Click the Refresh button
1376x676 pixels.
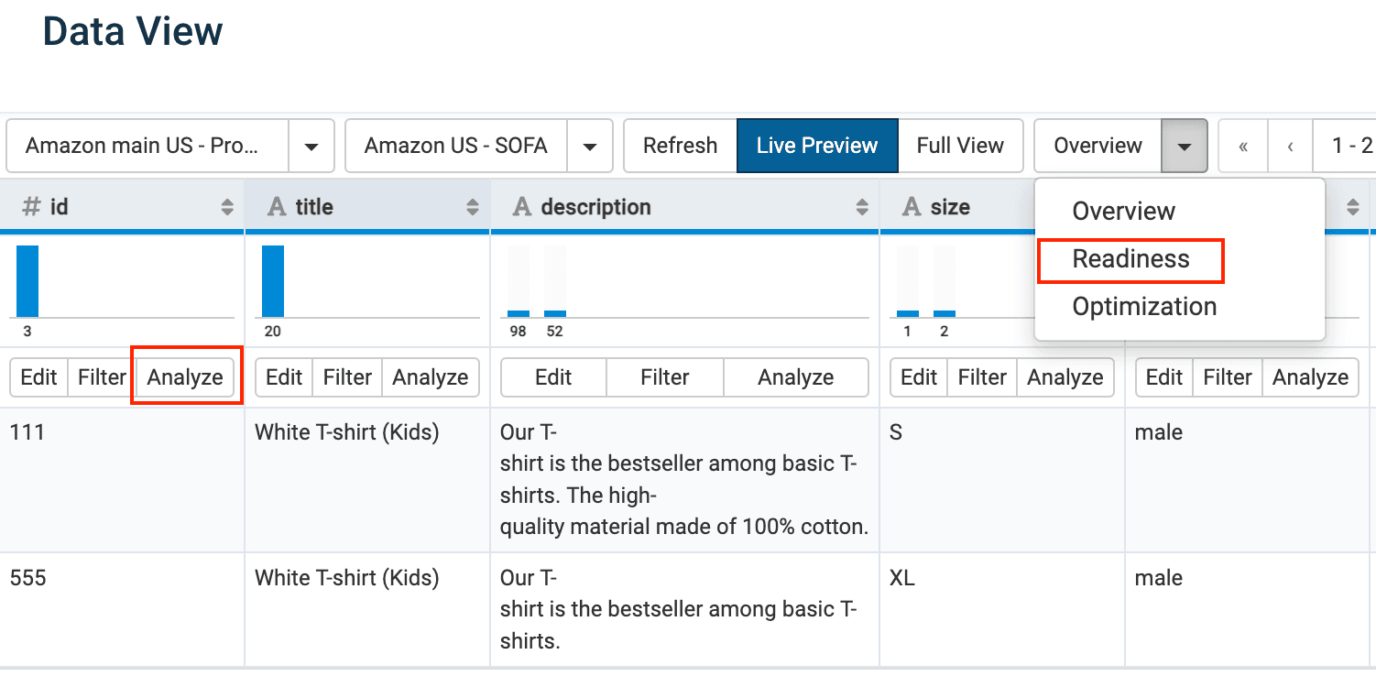(681, 146)
